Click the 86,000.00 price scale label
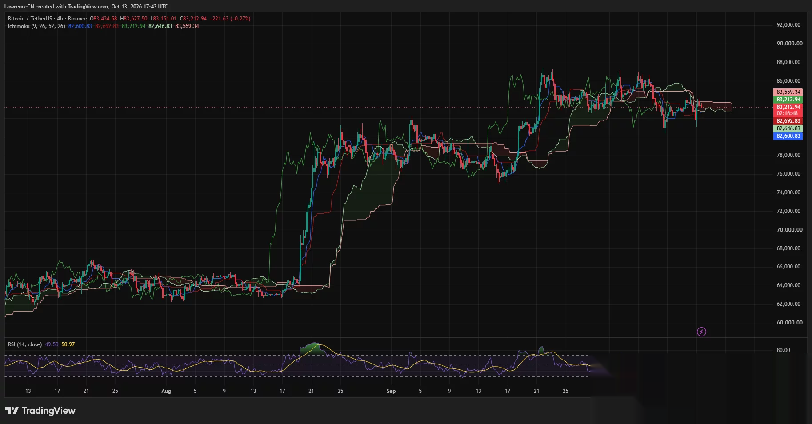 (x=788, y=81)
